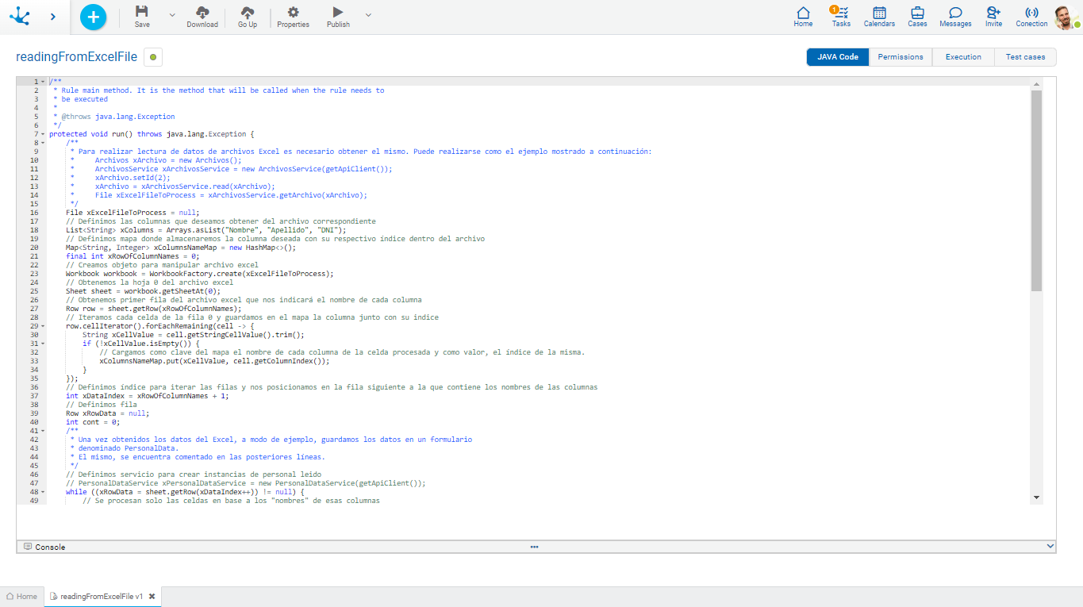The image size is (1083, 607).
Task: Close the readingFromExcelFile v1 tab
Action: pyautogui.click(x=152, y=596)
